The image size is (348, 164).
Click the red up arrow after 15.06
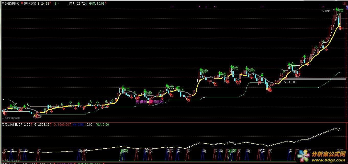[106, 4]
